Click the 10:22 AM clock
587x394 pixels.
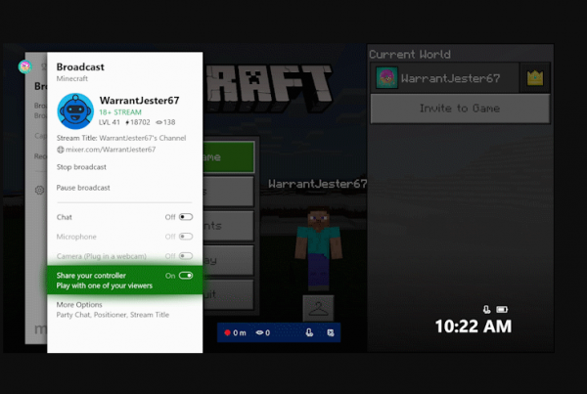(x=474, y=327)
